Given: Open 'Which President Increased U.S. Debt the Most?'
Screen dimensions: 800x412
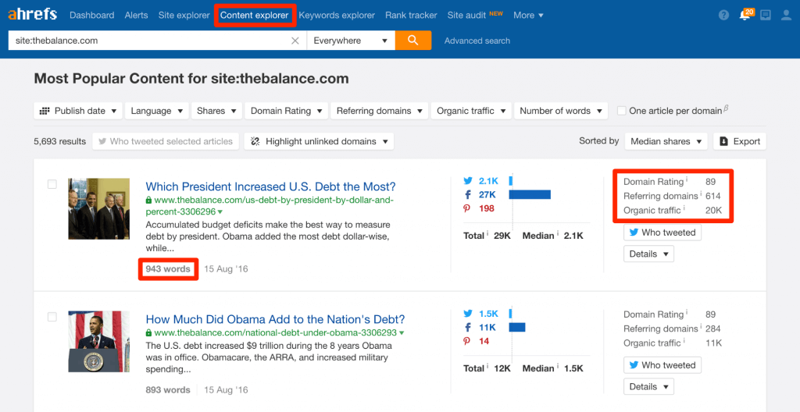Looking at the screenshot, I should [270, 186].
